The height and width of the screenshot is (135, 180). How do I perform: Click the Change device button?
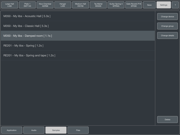tap(167, 17)
